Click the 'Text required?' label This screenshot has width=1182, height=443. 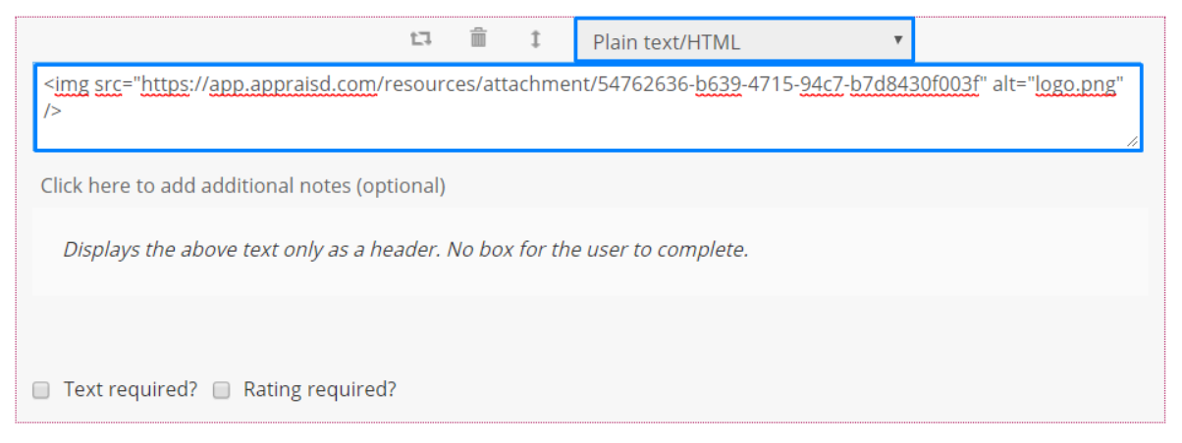pyautogui.click(x=131, y=389)
